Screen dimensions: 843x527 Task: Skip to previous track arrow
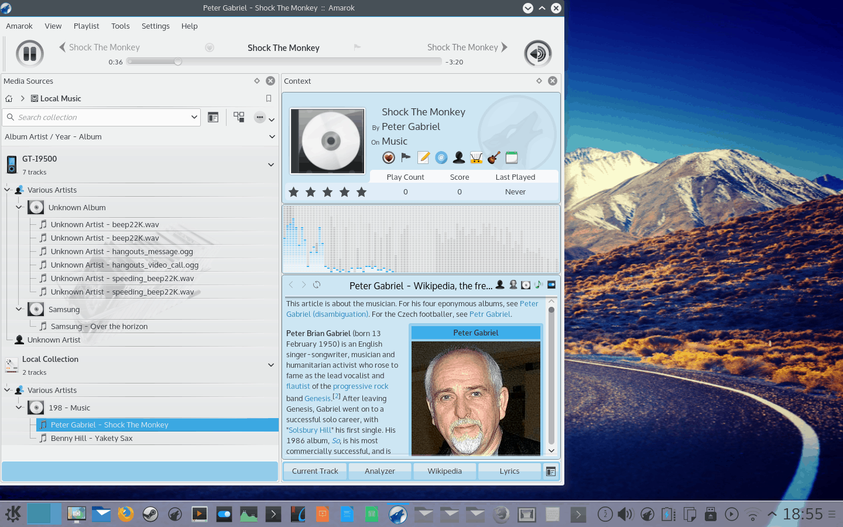click(62, 47)
